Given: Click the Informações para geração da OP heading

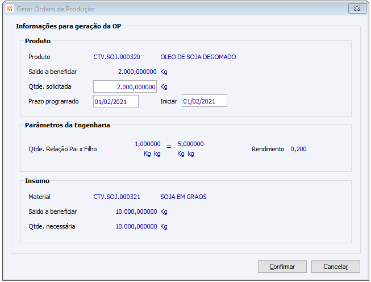Looking at the screenshot, I should tap(68, 26).
